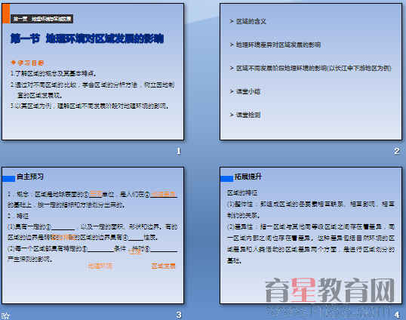
Task: Select slide 1 thumbnail with chapter title
Action: [93, 72]
